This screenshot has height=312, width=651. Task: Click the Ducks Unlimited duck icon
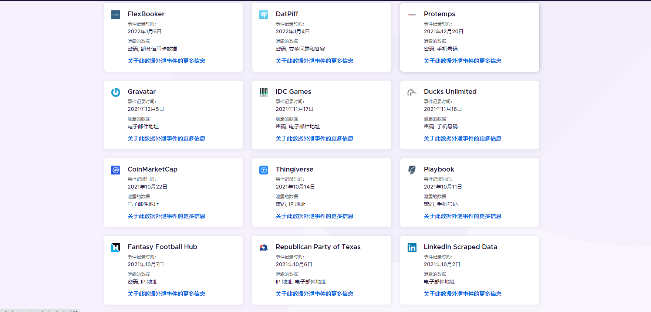(412, 92)
